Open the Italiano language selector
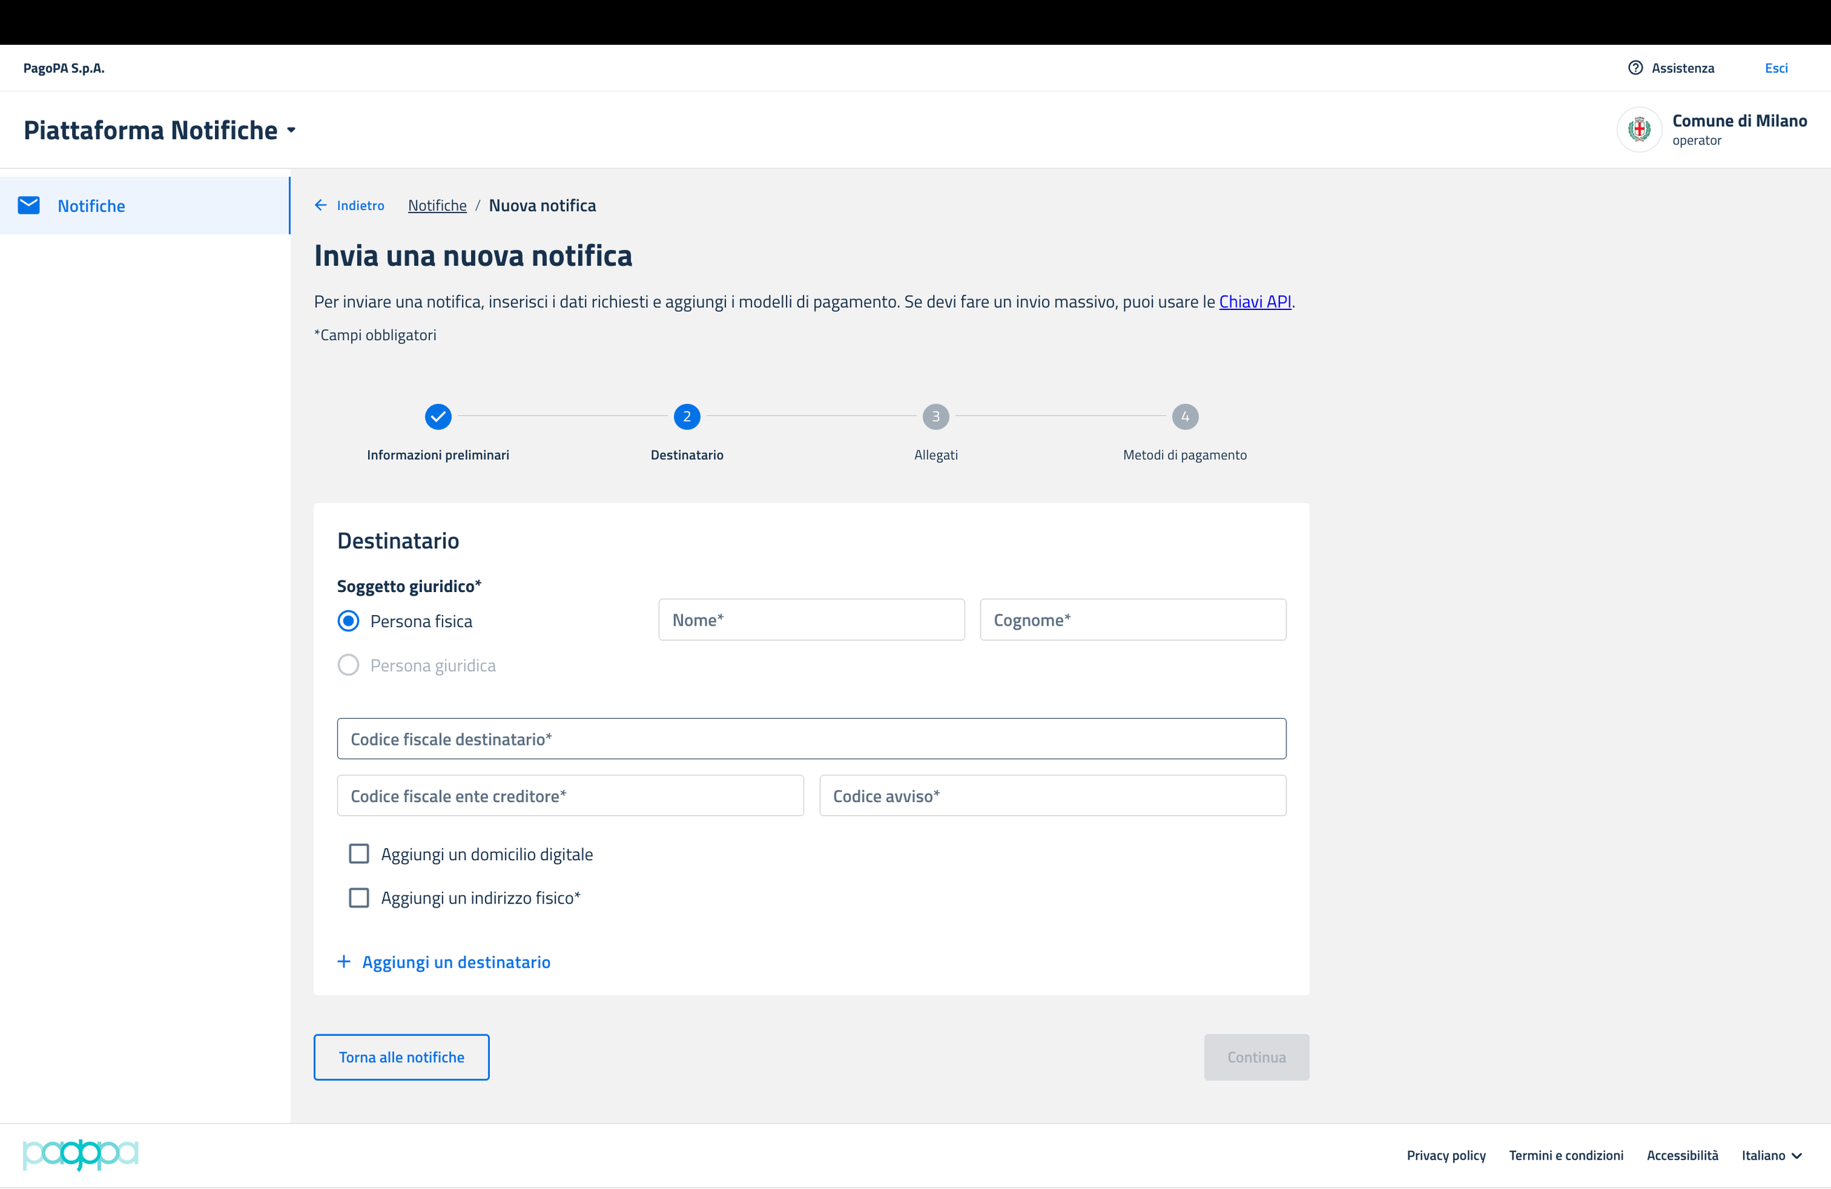 (1771, 1155)
